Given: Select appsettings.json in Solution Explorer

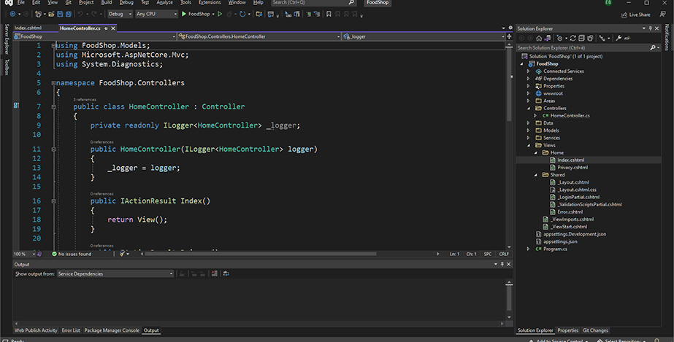Looking at the screenshot, I should 561,241.
